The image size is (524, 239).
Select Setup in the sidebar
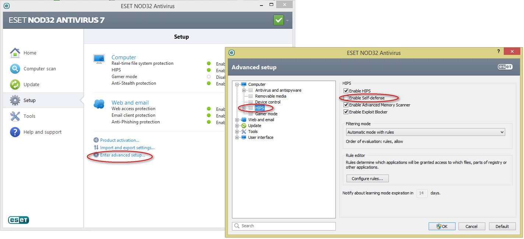click(43, 100)
